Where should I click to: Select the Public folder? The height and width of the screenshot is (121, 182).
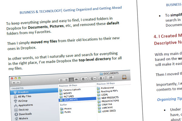68,112
